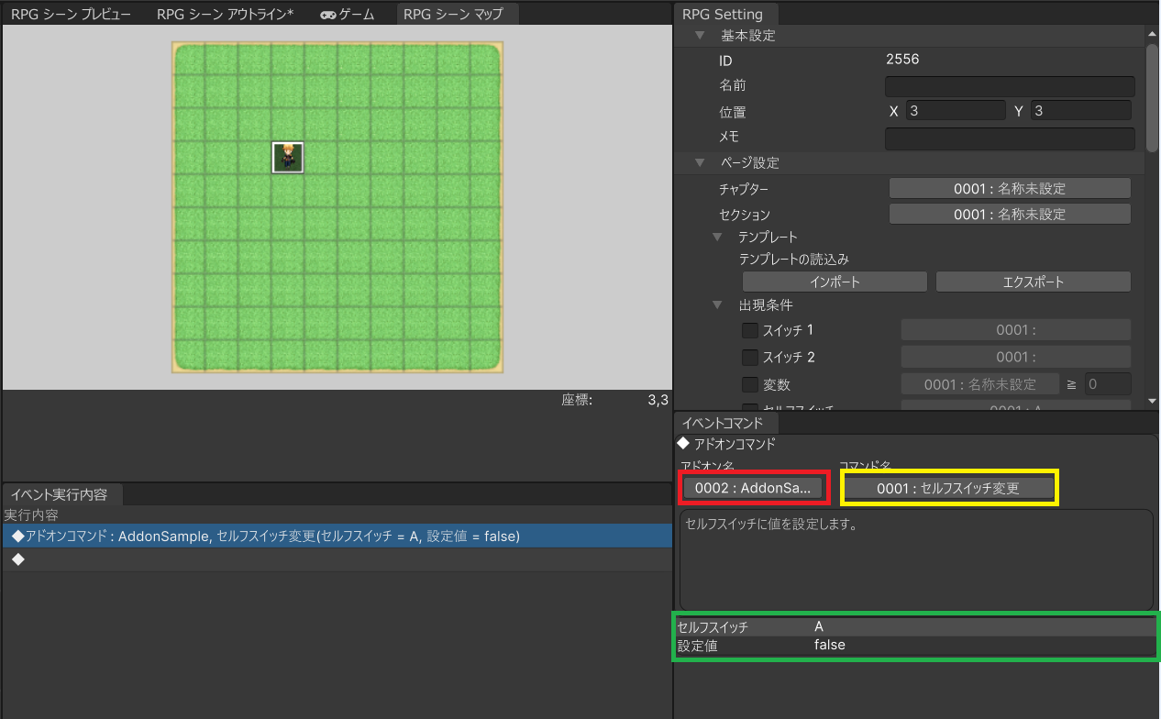Collapse the ページ設定 section
This screenshot has width=1161, height=719.
[701, 162]
